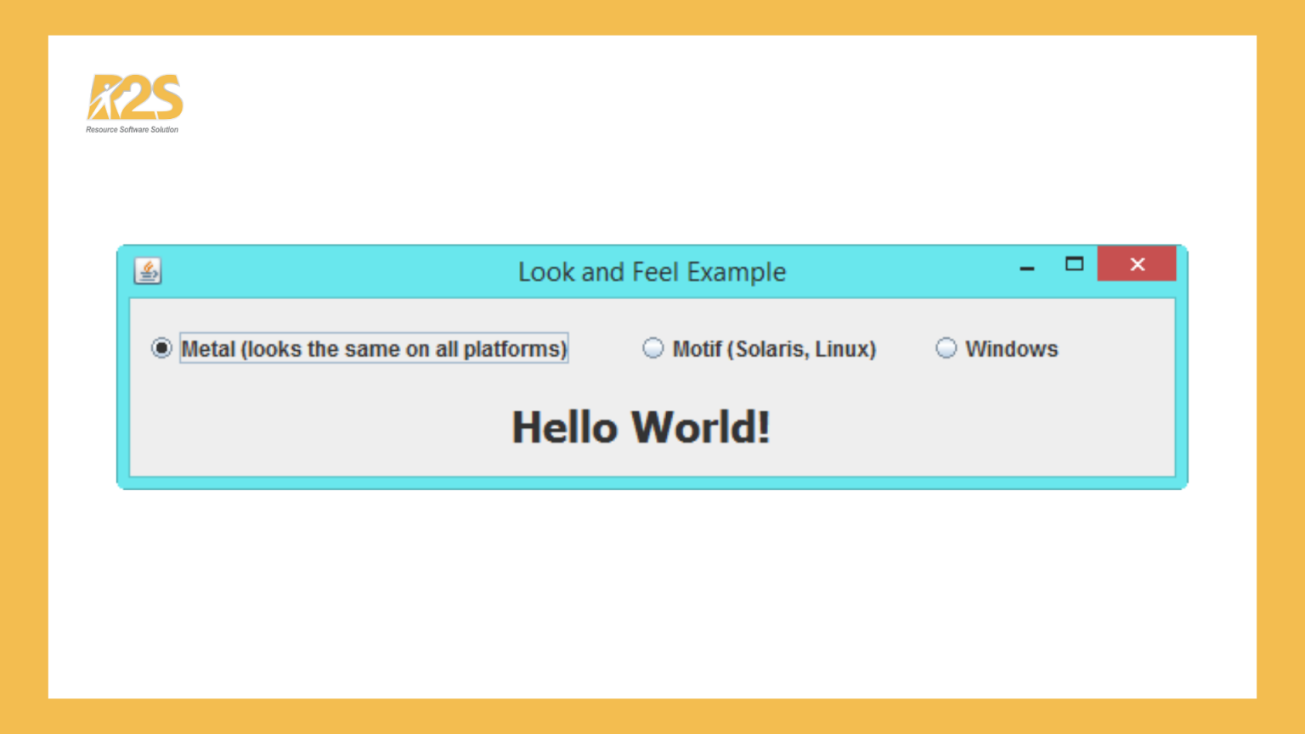Select the Metal radio button circle
This screenshot has height=734, width=1305.
click(161, 348)
